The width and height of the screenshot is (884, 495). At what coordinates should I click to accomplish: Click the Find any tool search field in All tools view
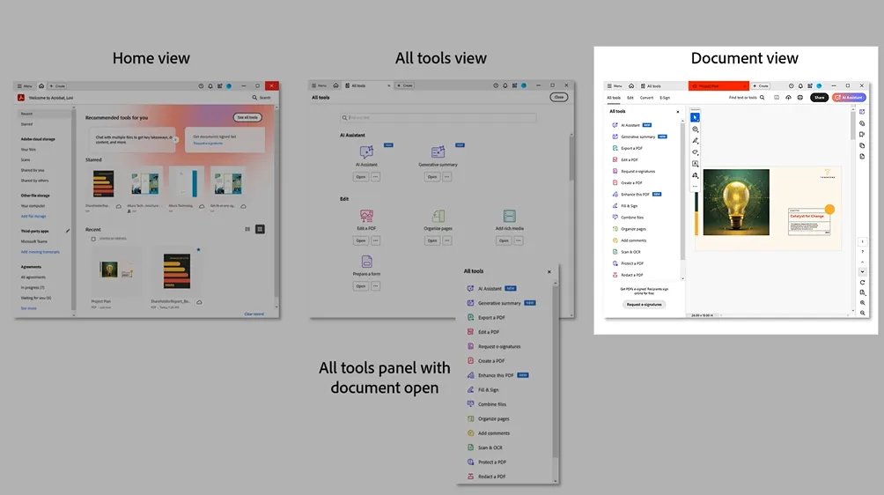(438, 118)
